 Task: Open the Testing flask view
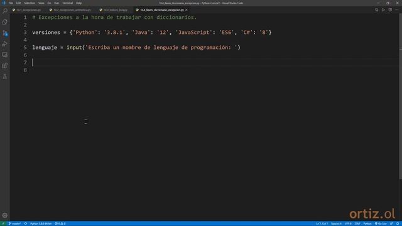tap(4, 77)
